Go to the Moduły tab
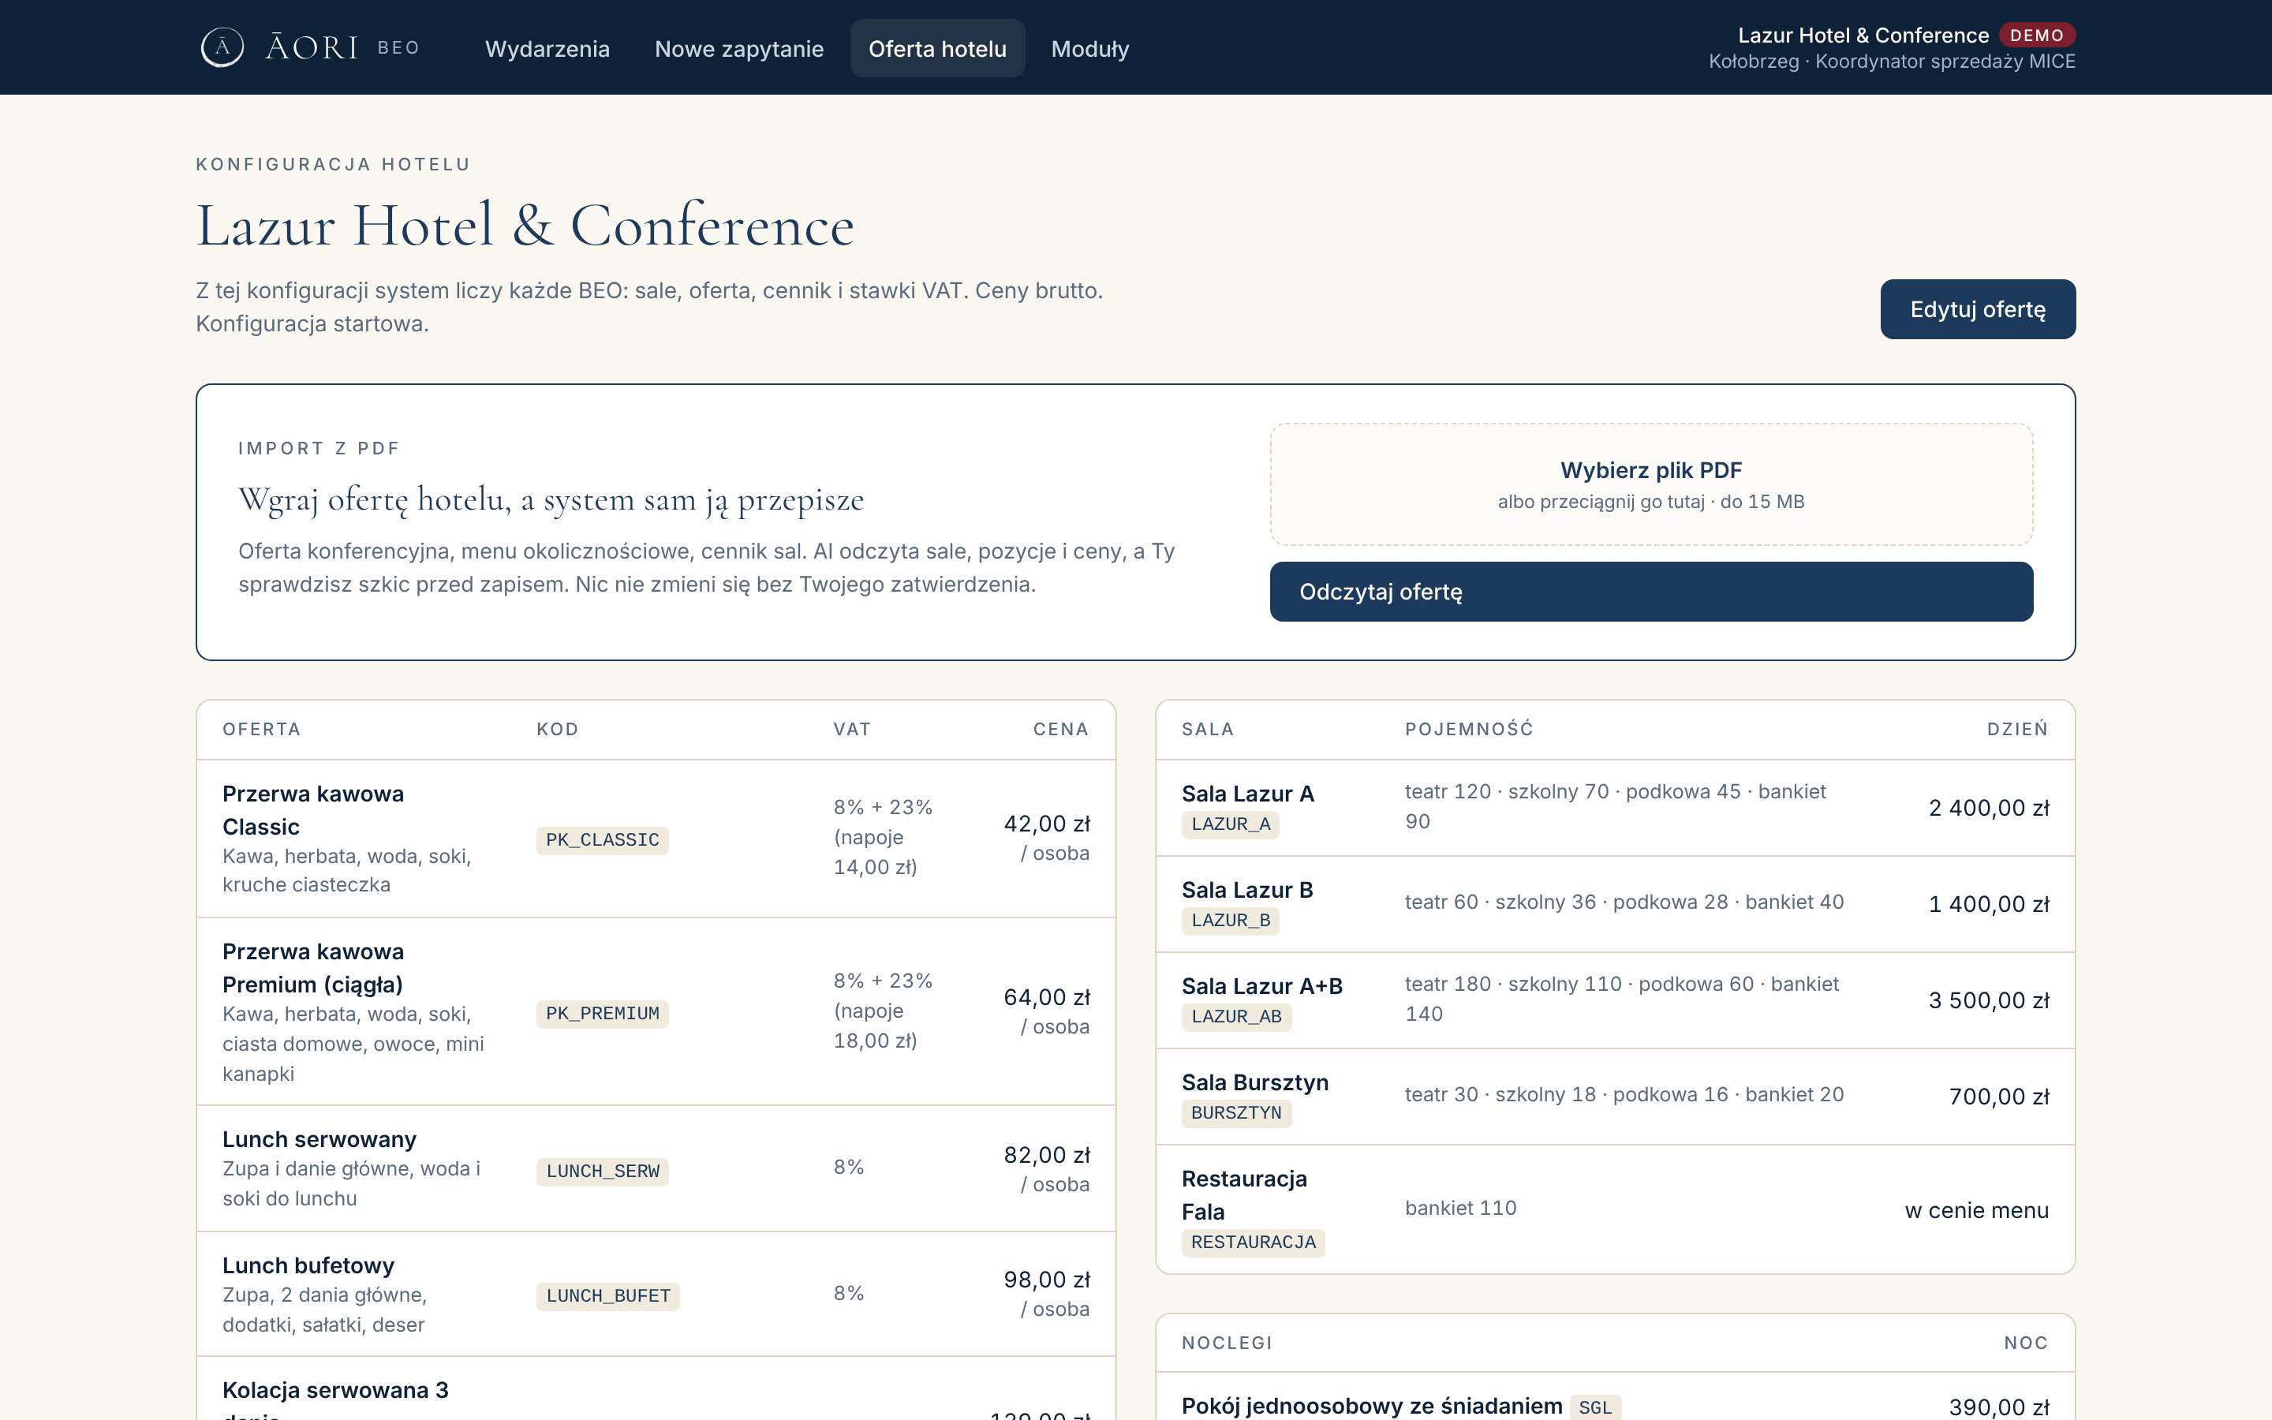 [x=1090, y=49]
